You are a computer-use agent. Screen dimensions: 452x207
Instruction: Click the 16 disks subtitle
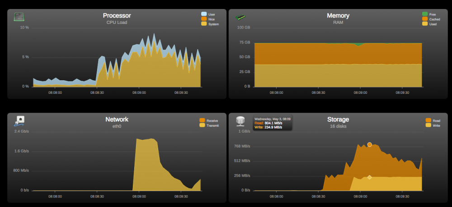point(338,126)
